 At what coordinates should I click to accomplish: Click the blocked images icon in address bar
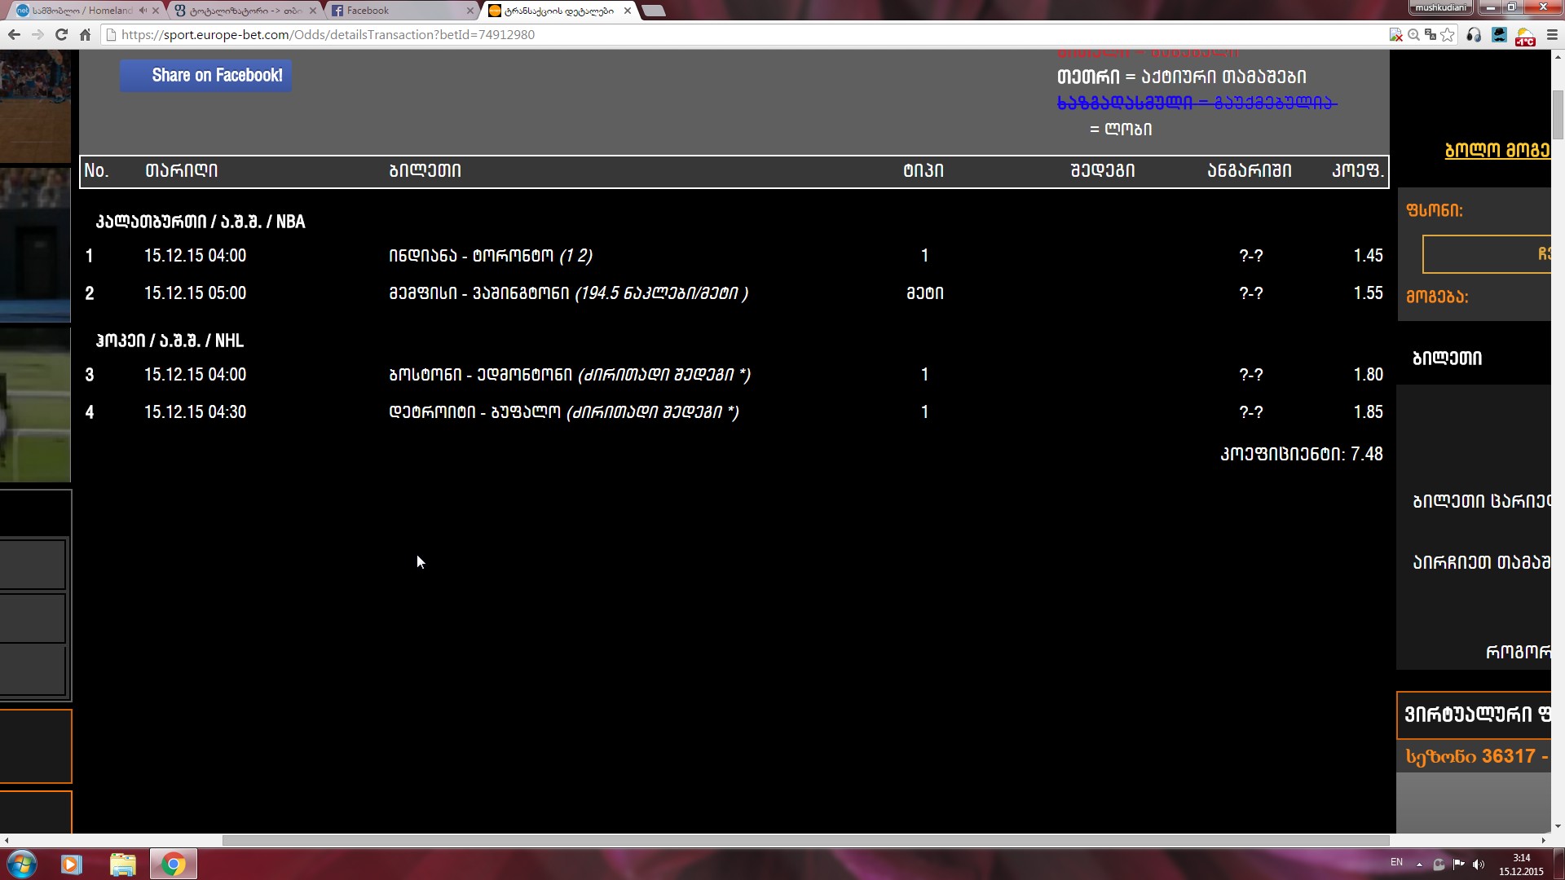(1395, 35)
